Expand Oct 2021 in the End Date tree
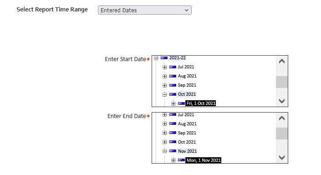Viewport: 321px width, 175px height. 164,142
